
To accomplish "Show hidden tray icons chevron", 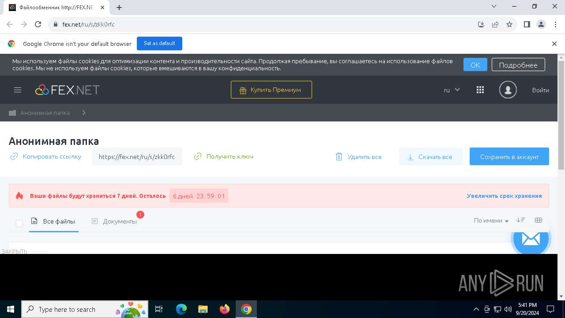I will tap(476, 309).
